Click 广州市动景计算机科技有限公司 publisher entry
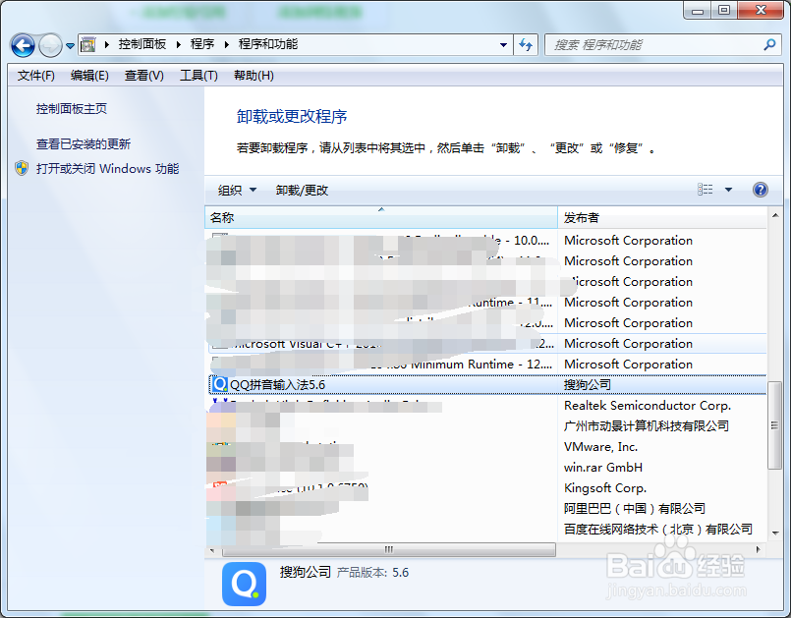This screenshot has height=618, width=791. tap(647, 426)
